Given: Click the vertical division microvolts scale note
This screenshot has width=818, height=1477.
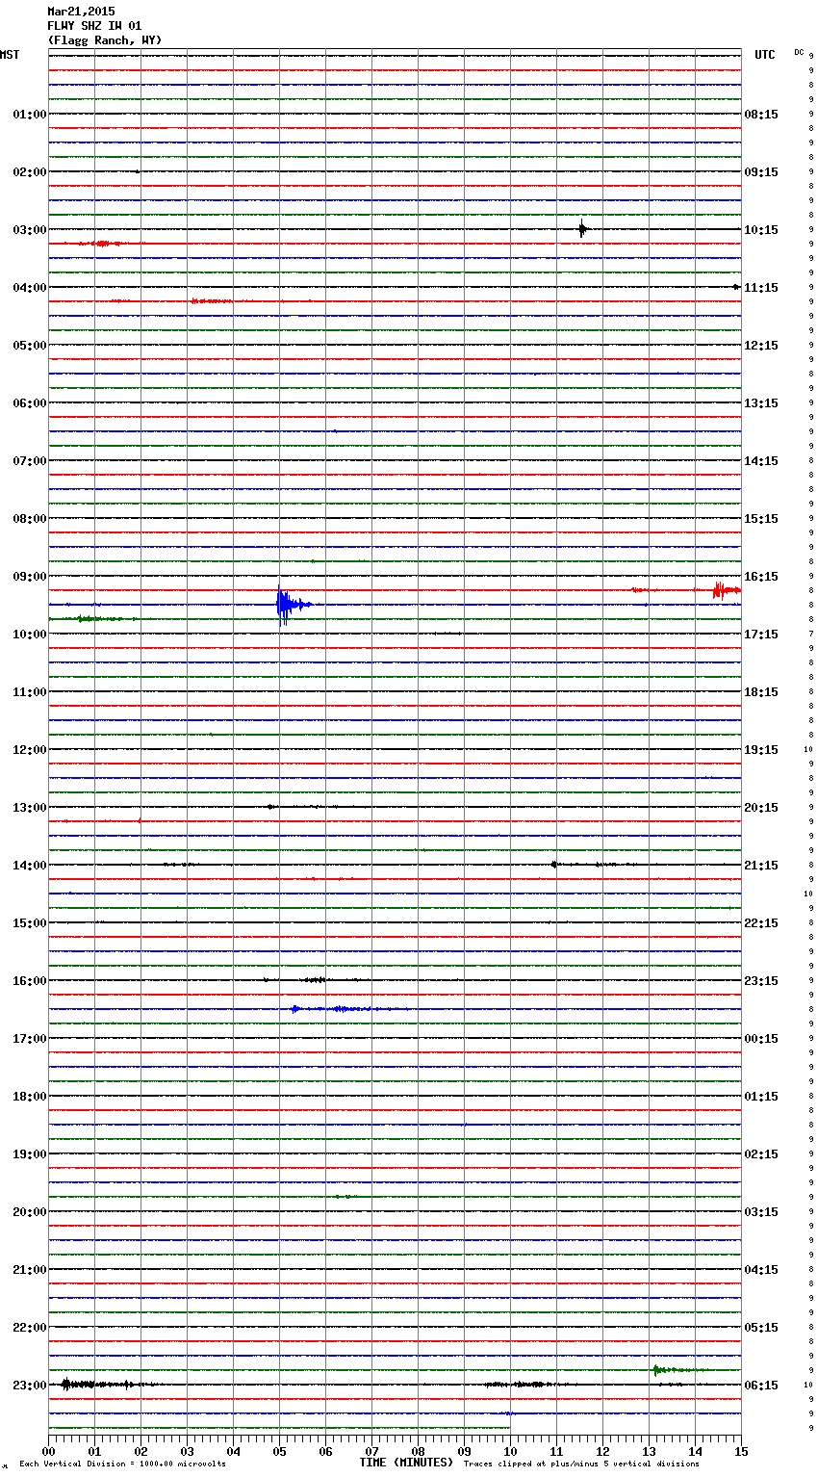Looking at the screenshot, I should coord(122,1464).
